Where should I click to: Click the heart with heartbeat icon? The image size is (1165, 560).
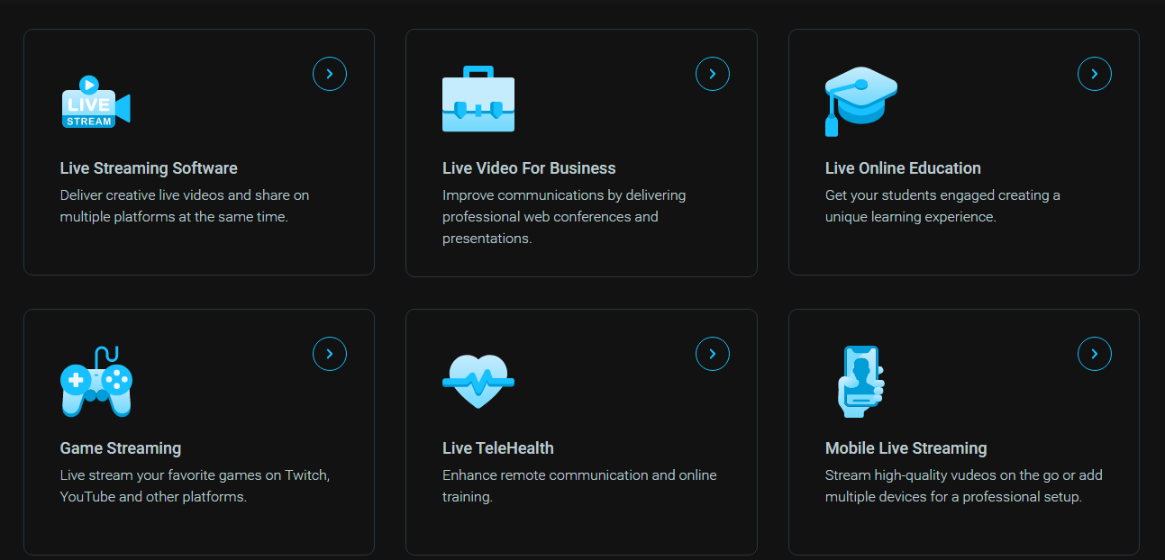(478, 381)
